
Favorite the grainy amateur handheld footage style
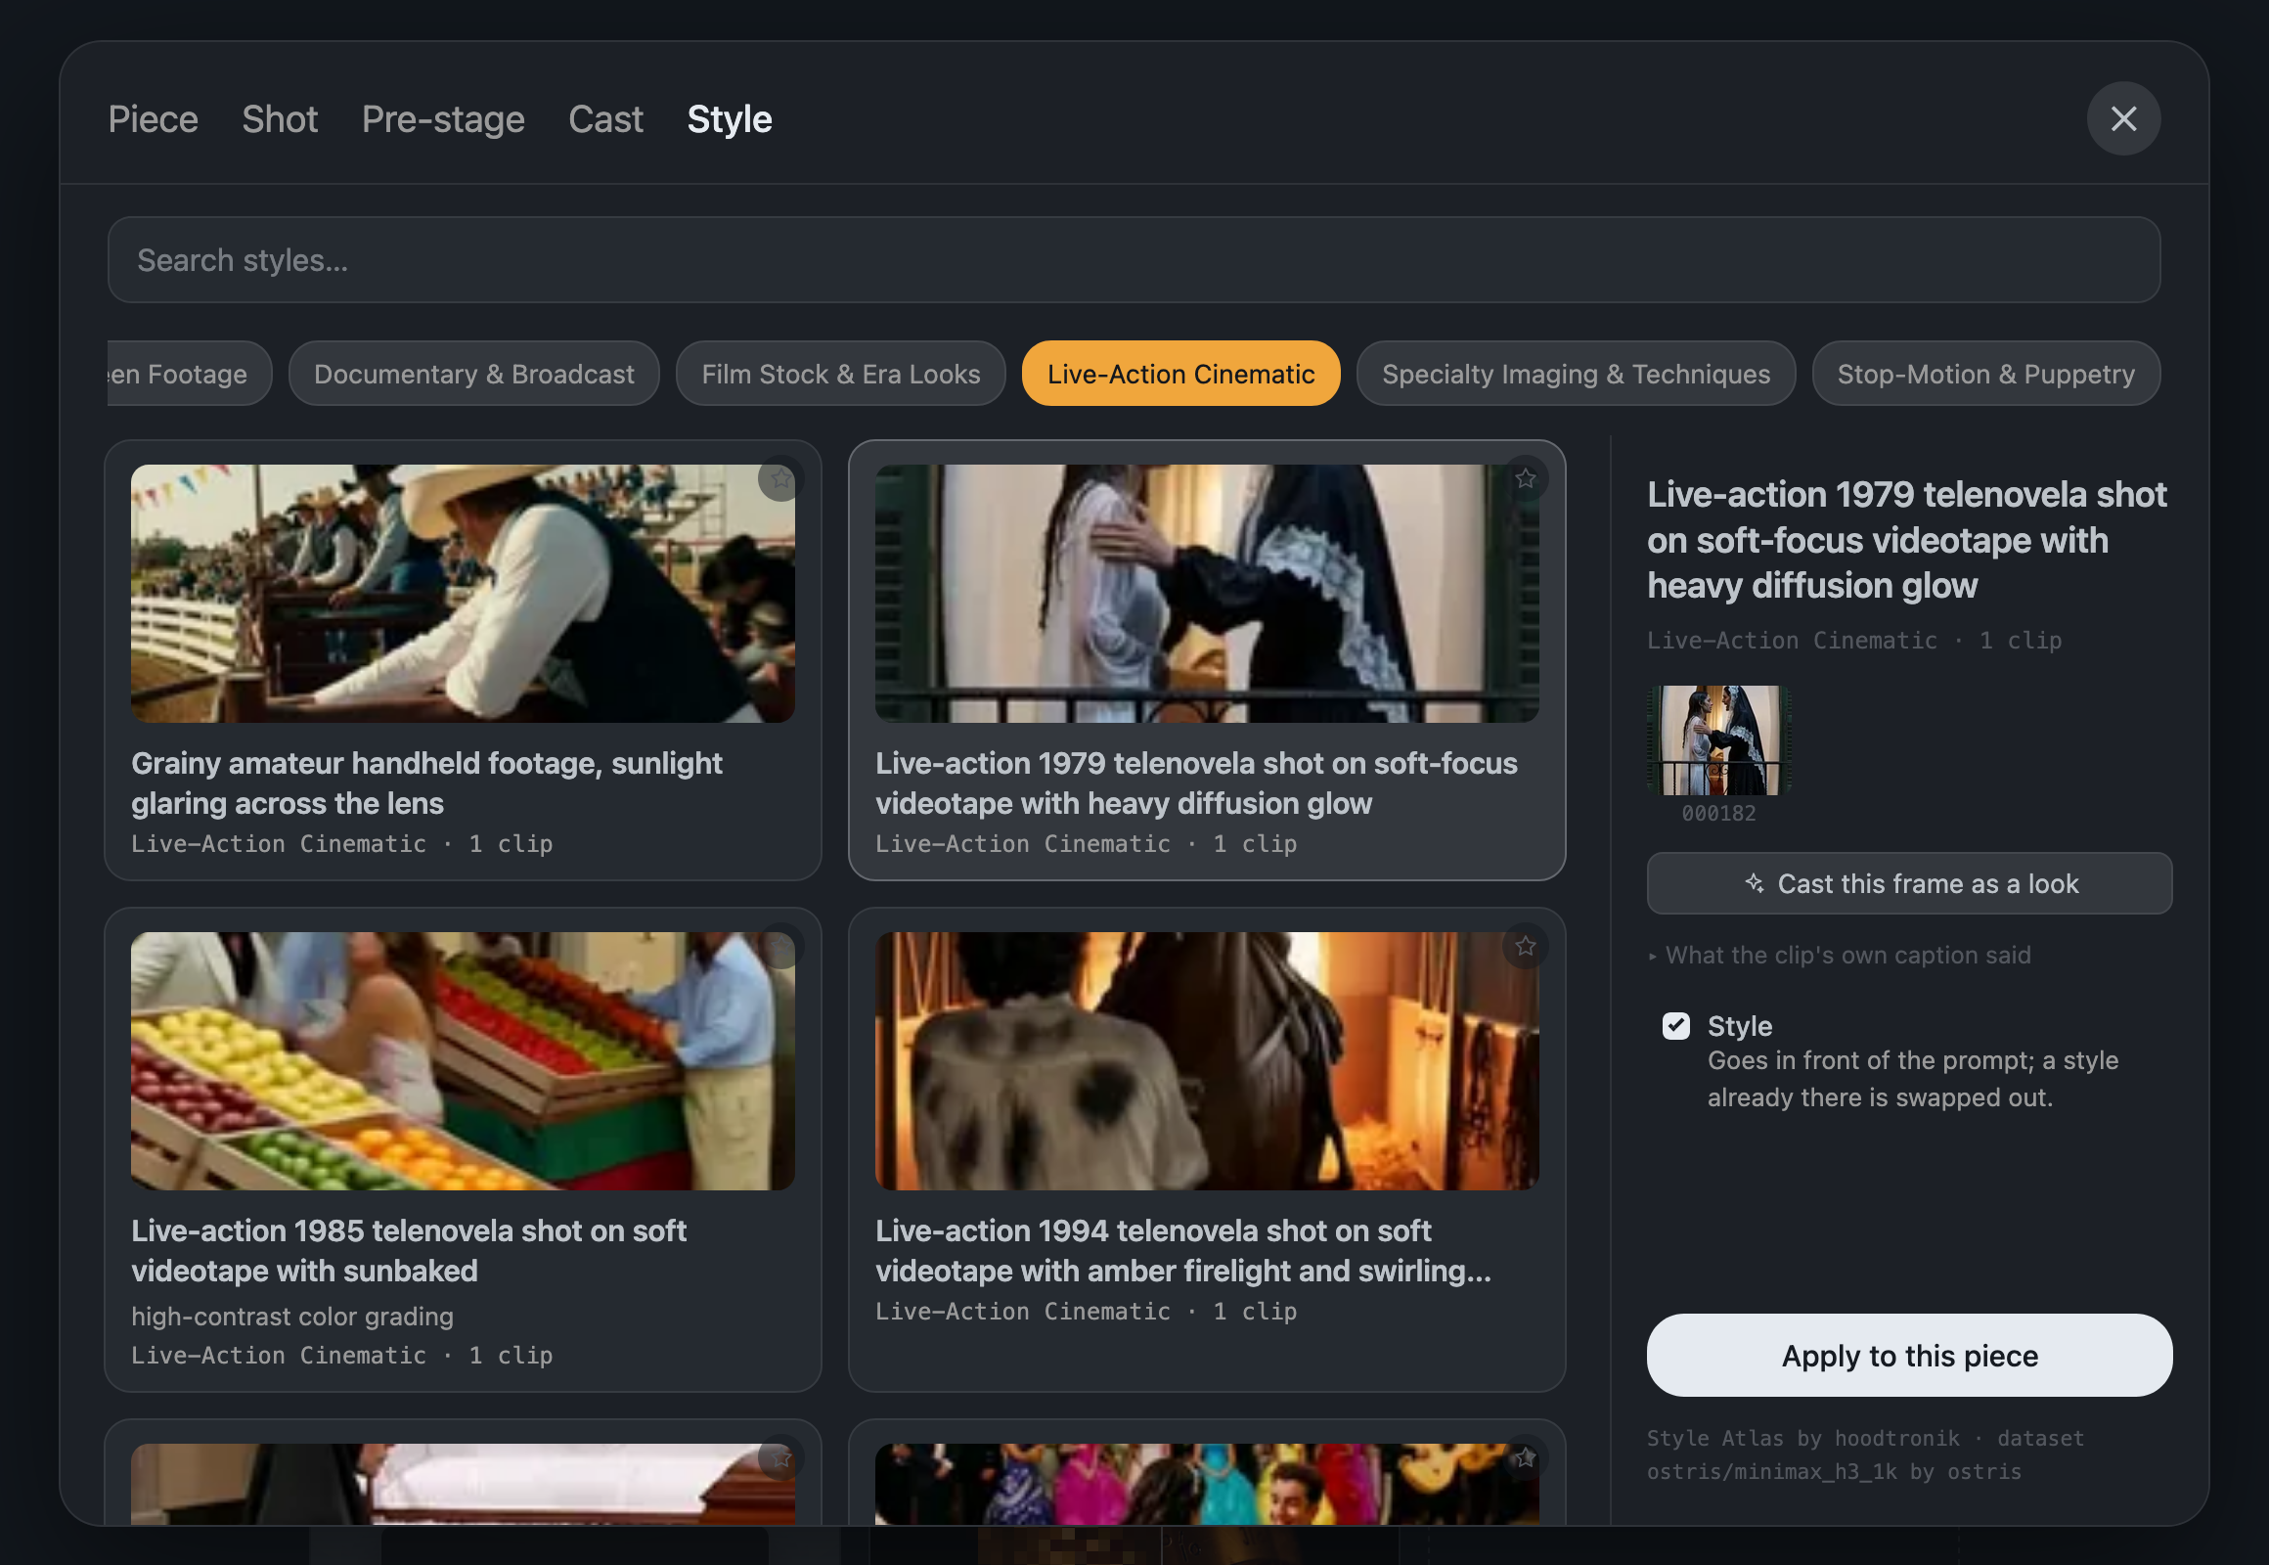[780, 478]
